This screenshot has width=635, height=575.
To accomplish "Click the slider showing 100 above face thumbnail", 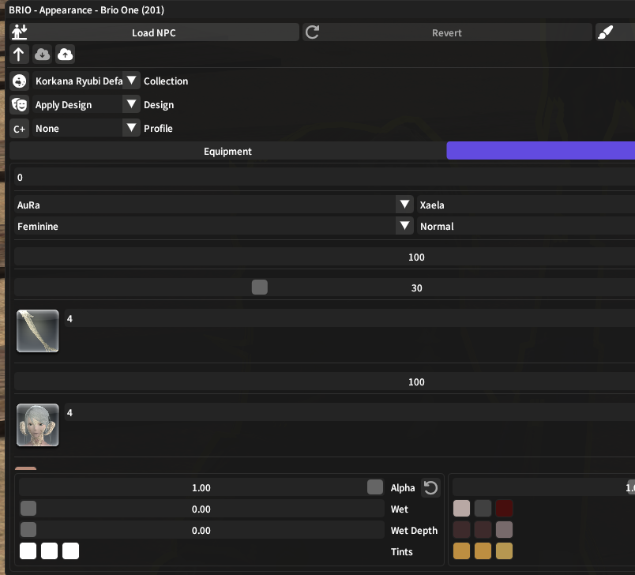I will coord(325,381).
